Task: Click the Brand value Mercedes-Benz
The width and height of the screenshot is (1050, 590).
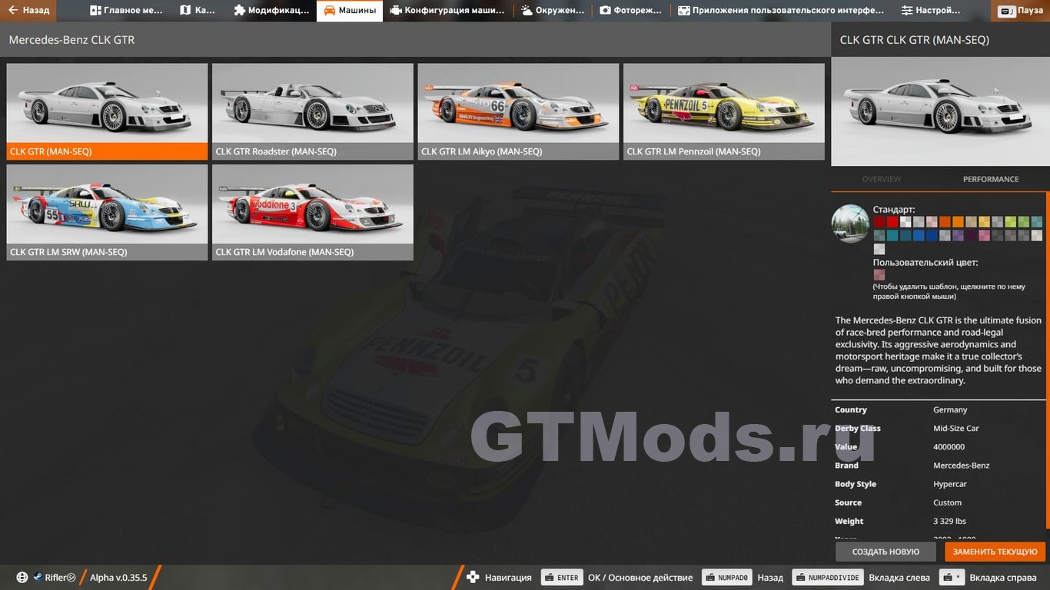Action: click(x=962, y=466)
